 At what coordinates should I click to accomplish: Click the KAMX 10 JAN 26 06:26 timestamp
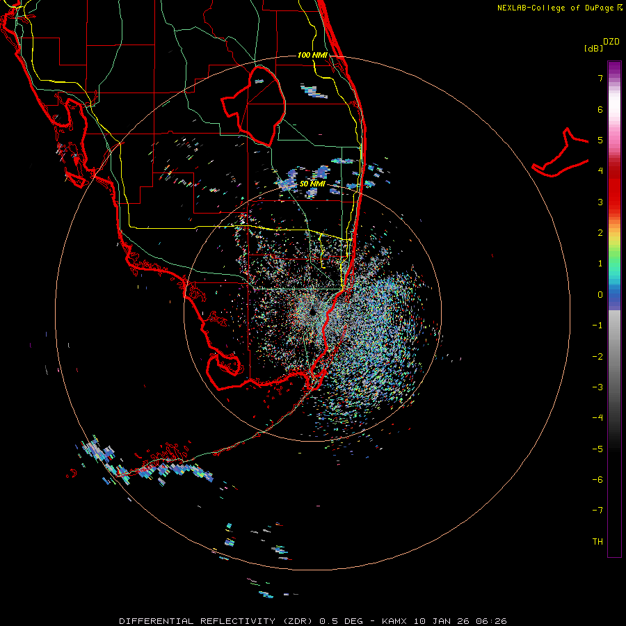(444, 621)
